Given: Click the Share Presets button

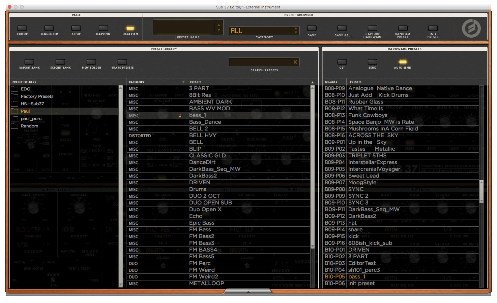Looking at the screenshot, I should (x=122, y=62).
